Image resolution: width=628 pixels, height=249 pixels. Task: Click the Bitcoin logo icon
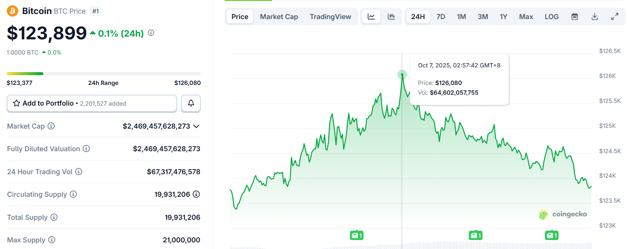click(x=12, y=11)
